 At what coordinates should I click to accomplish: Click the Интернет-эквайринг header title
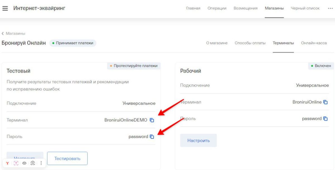[x=39, y=8]
